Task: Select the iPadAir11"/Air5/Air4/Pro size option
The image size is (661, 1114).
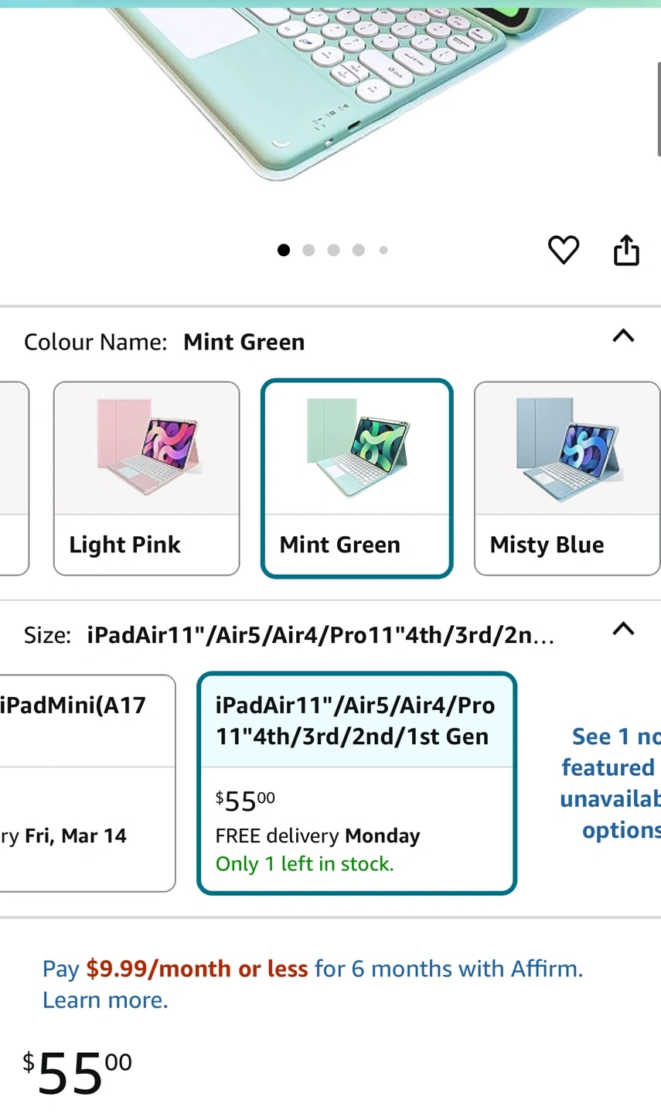Action: click(x=356, y=782)
